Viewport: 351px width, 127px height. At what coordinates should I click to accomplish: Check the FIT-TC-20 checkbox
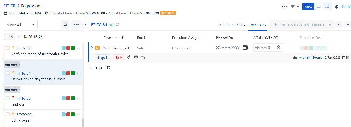(x=8, y=114)
